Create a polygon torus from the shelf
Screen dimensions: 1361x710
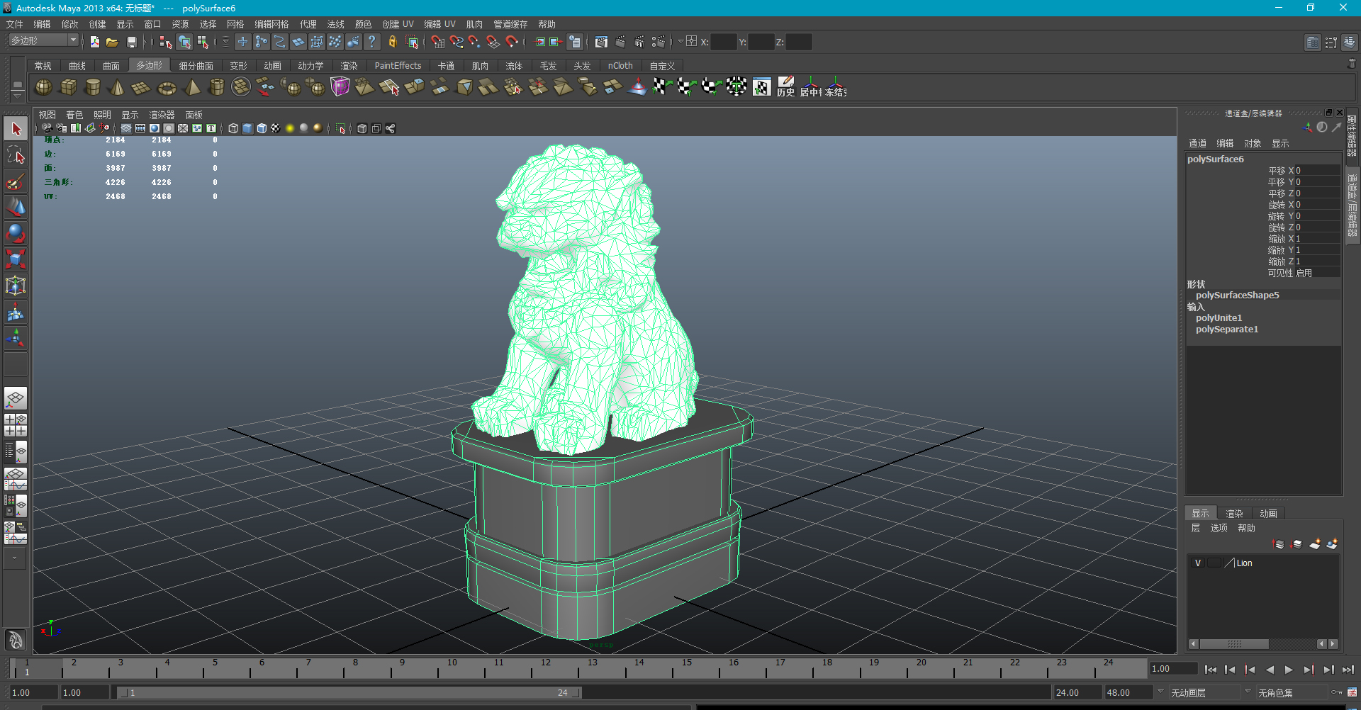(167, 88)
